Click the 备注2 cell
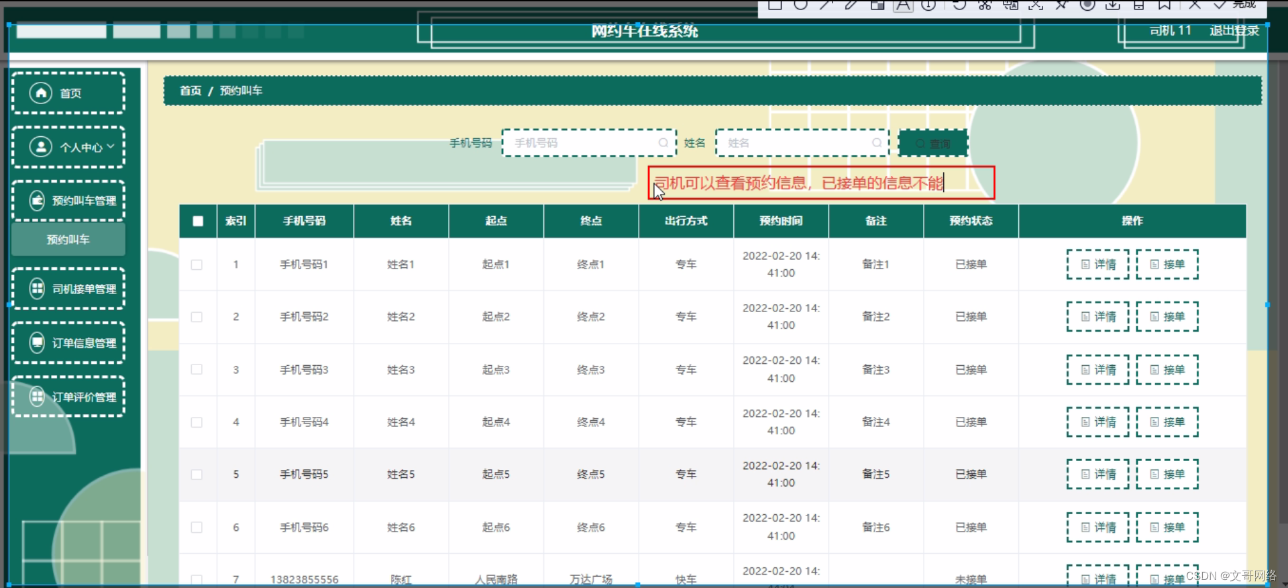1288x588 pixels. pos(876,317)
